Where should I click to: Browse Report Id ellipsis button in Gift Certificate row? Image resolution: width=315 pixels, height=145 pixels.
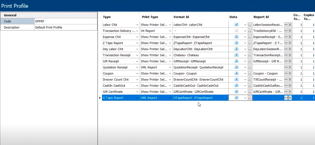pyautogui.click(x=286, y=92)
